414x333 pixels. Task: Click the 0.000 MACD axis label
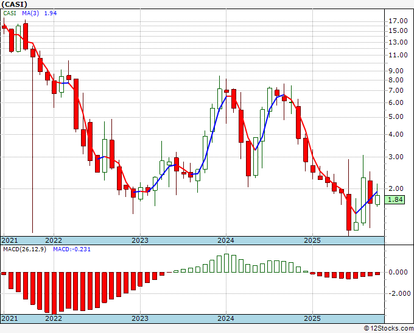click(398, 272)
